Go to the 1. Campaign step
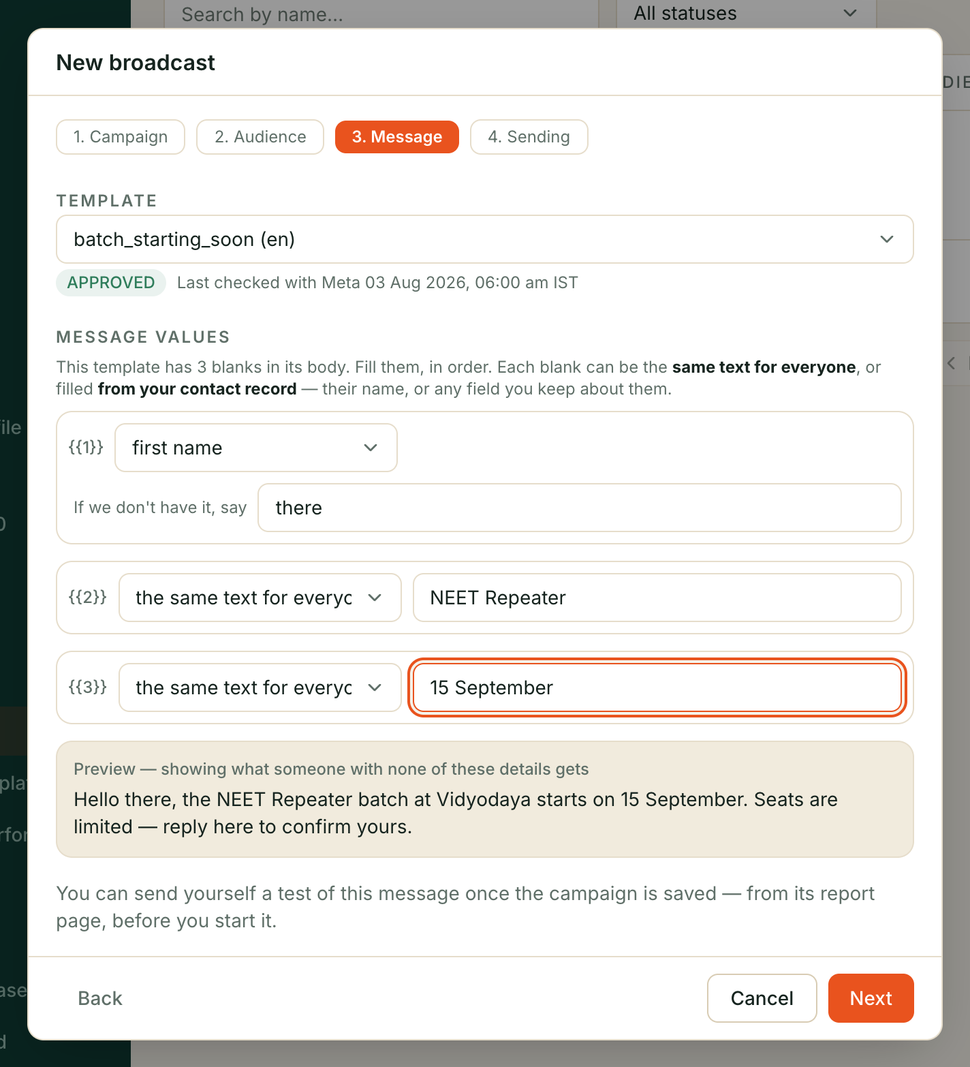 coord(121,137)
